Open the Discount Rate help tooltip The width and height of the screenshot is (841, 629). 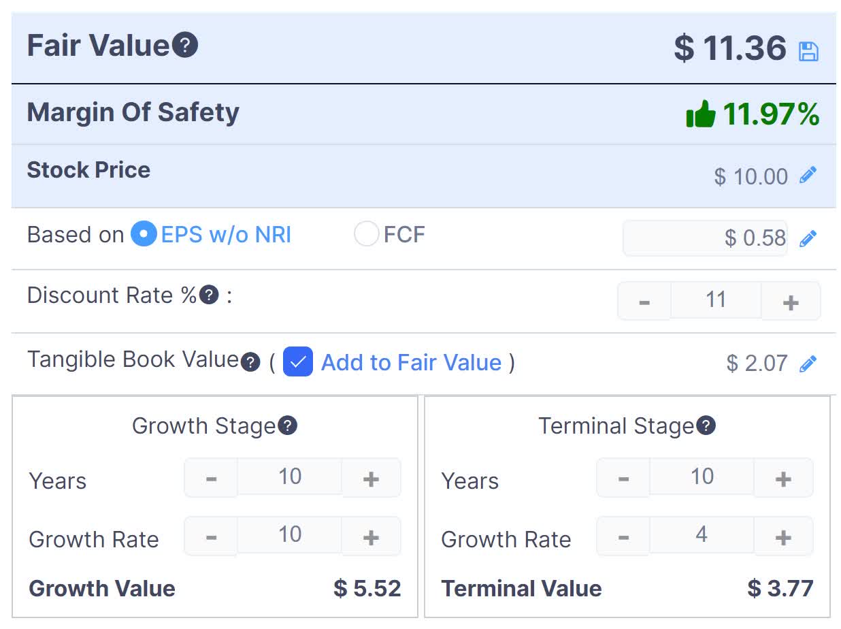point(209,294)
